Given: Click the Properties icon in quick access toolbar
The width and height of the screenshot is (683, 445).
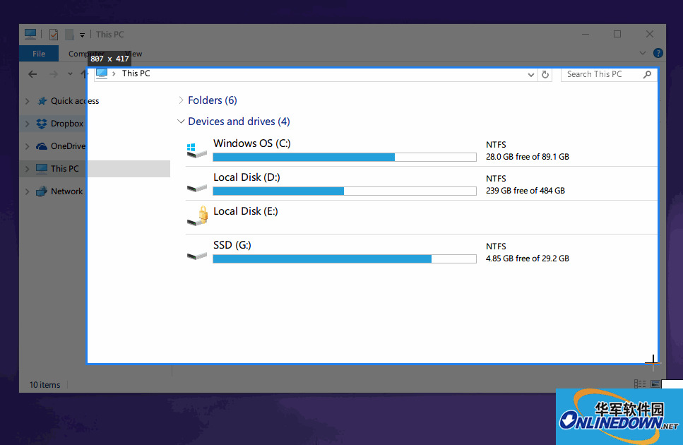Looking at the screenshot, I should 54,34.
